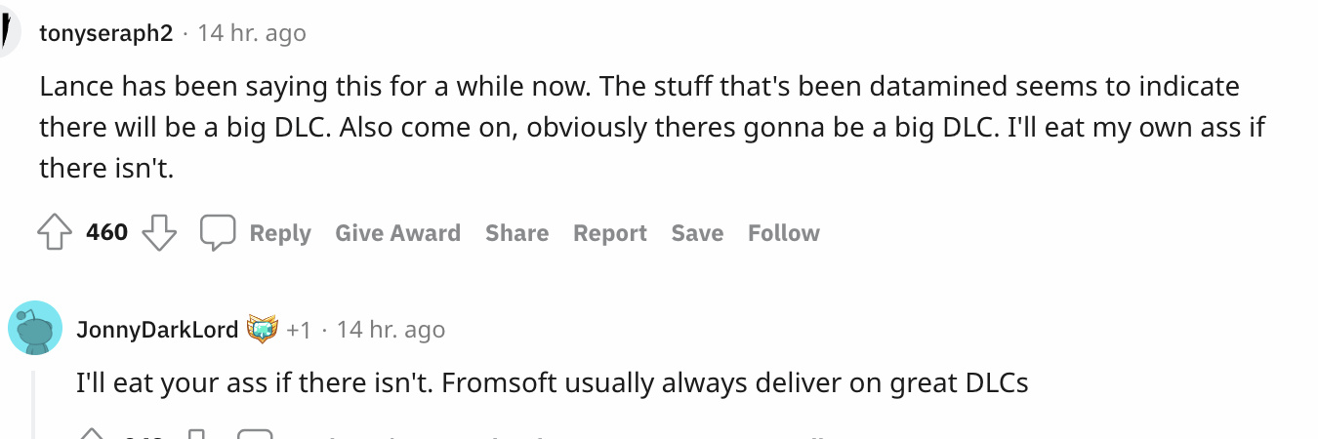Give Award to tonyseraph2's comment

click(x=397, y=233)
